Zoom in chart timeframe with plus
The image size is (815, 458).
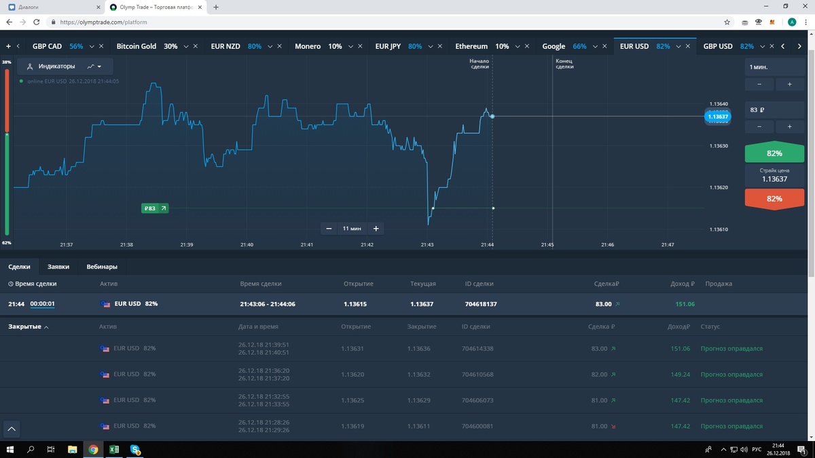[376, 229]
